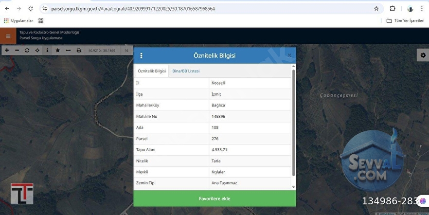This screenshot has width=429, height=215.
Task: Click the Mahalle/Köy label
Action: (147, 106)
